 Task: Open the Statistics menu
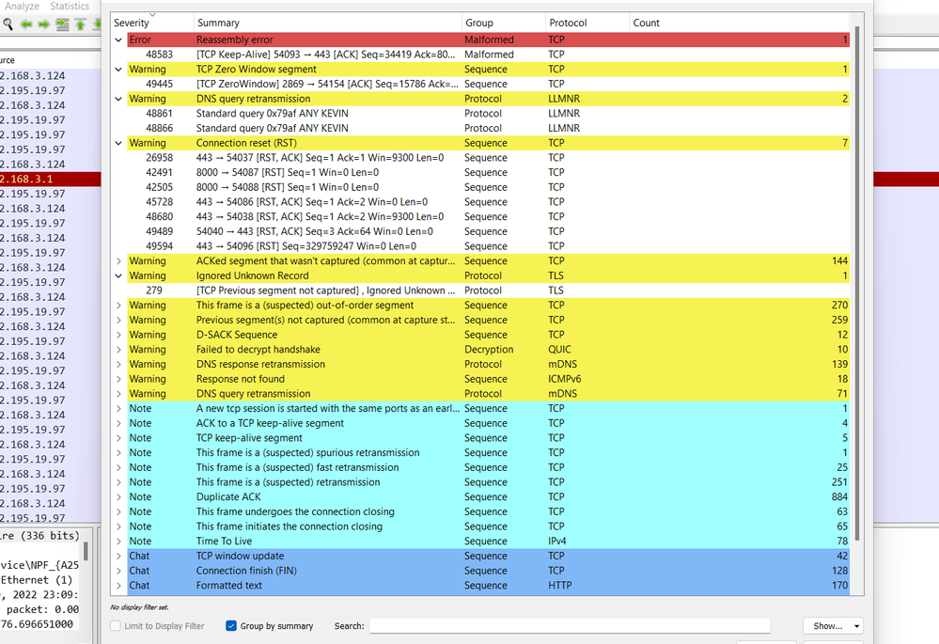click(x=70, y=6)
